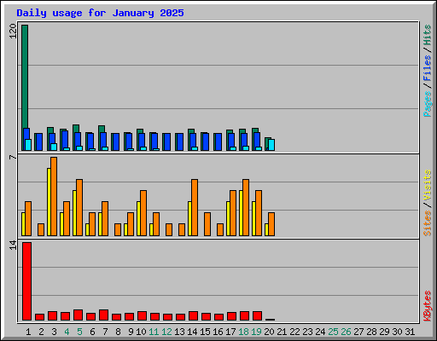This screenshot has width=437, height=341.
Task: Click the large red KBytes bar for day 1
Action: tap(26, 281)
